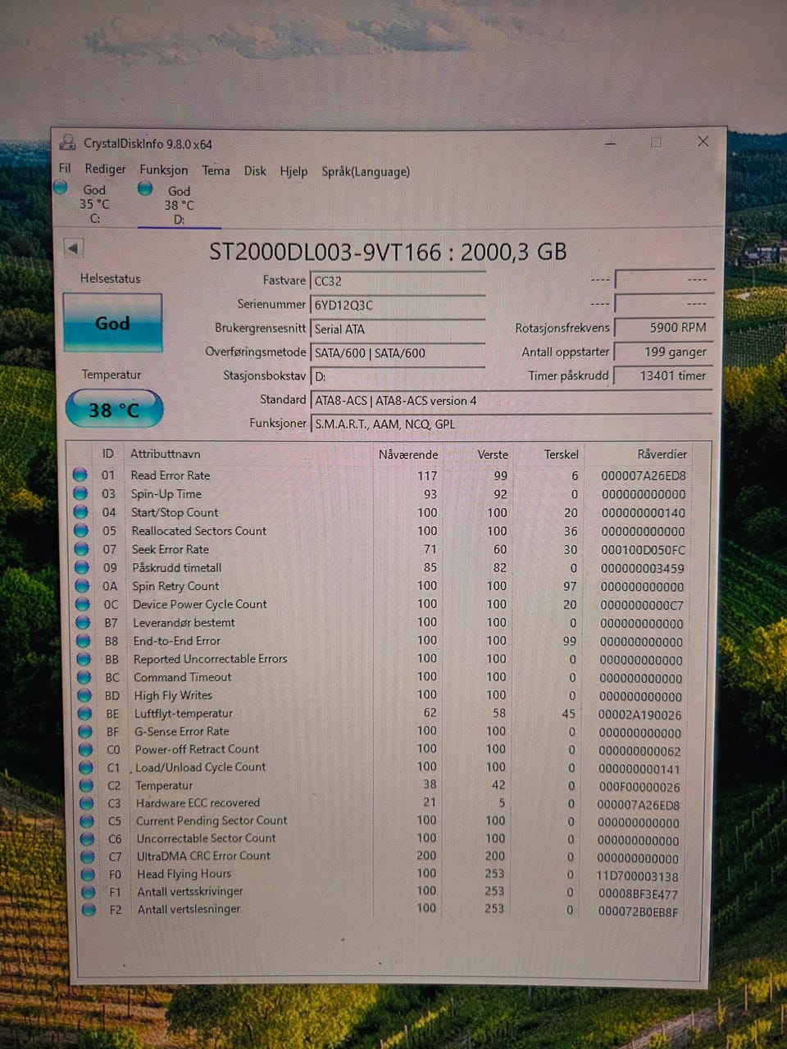The height and width of the screenshot is (1049, 787).
Task: Open the Funksjon menu
Action: click(x=164, y=170)
